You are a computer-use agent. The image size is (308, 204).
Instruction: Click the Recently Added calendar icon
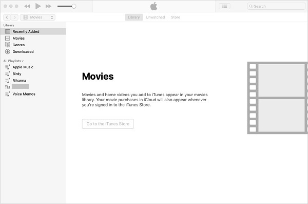(8, 31)
